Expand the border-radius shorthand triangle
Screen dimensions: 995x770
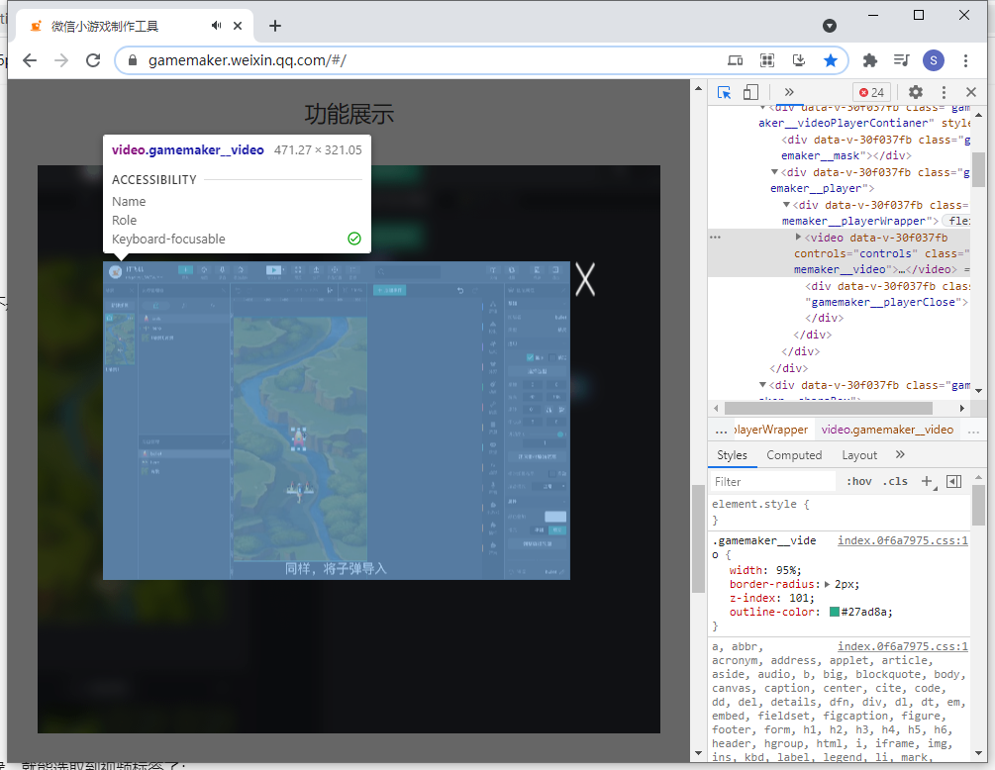point(827,584)
